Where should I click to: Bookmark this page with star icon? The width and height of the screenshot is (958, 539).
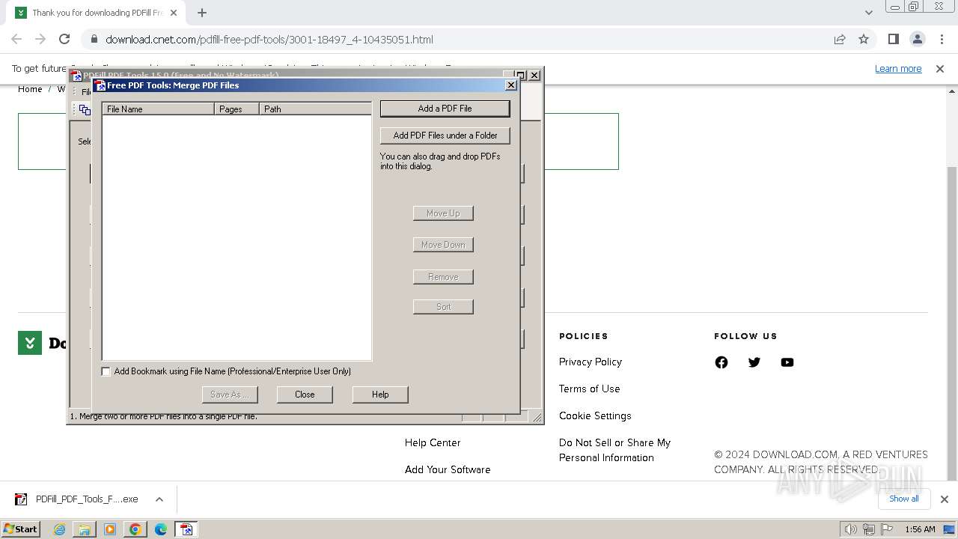pyautogui.click(x=864, y=40)
